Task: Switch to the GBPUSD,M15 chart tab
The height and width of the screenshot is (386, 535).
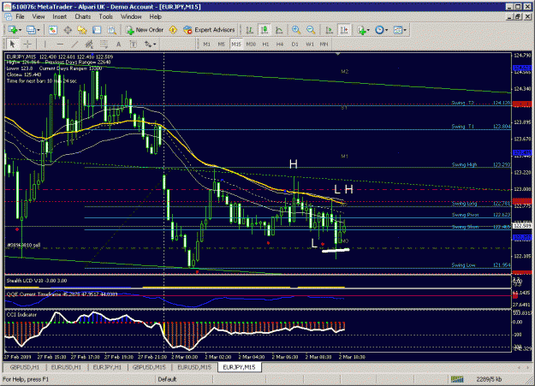Action: tap(149, 367)
